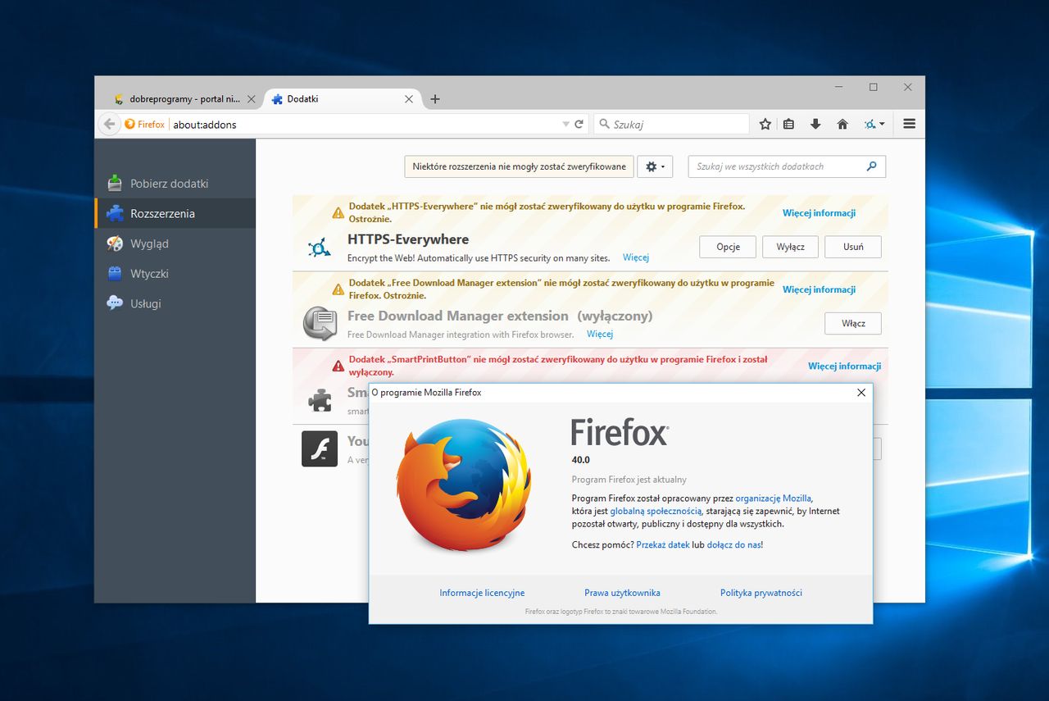Click the Firefox identity icon in address bar
The height and width of the screenshot is (701, 1049).
(x=129, y=125)
